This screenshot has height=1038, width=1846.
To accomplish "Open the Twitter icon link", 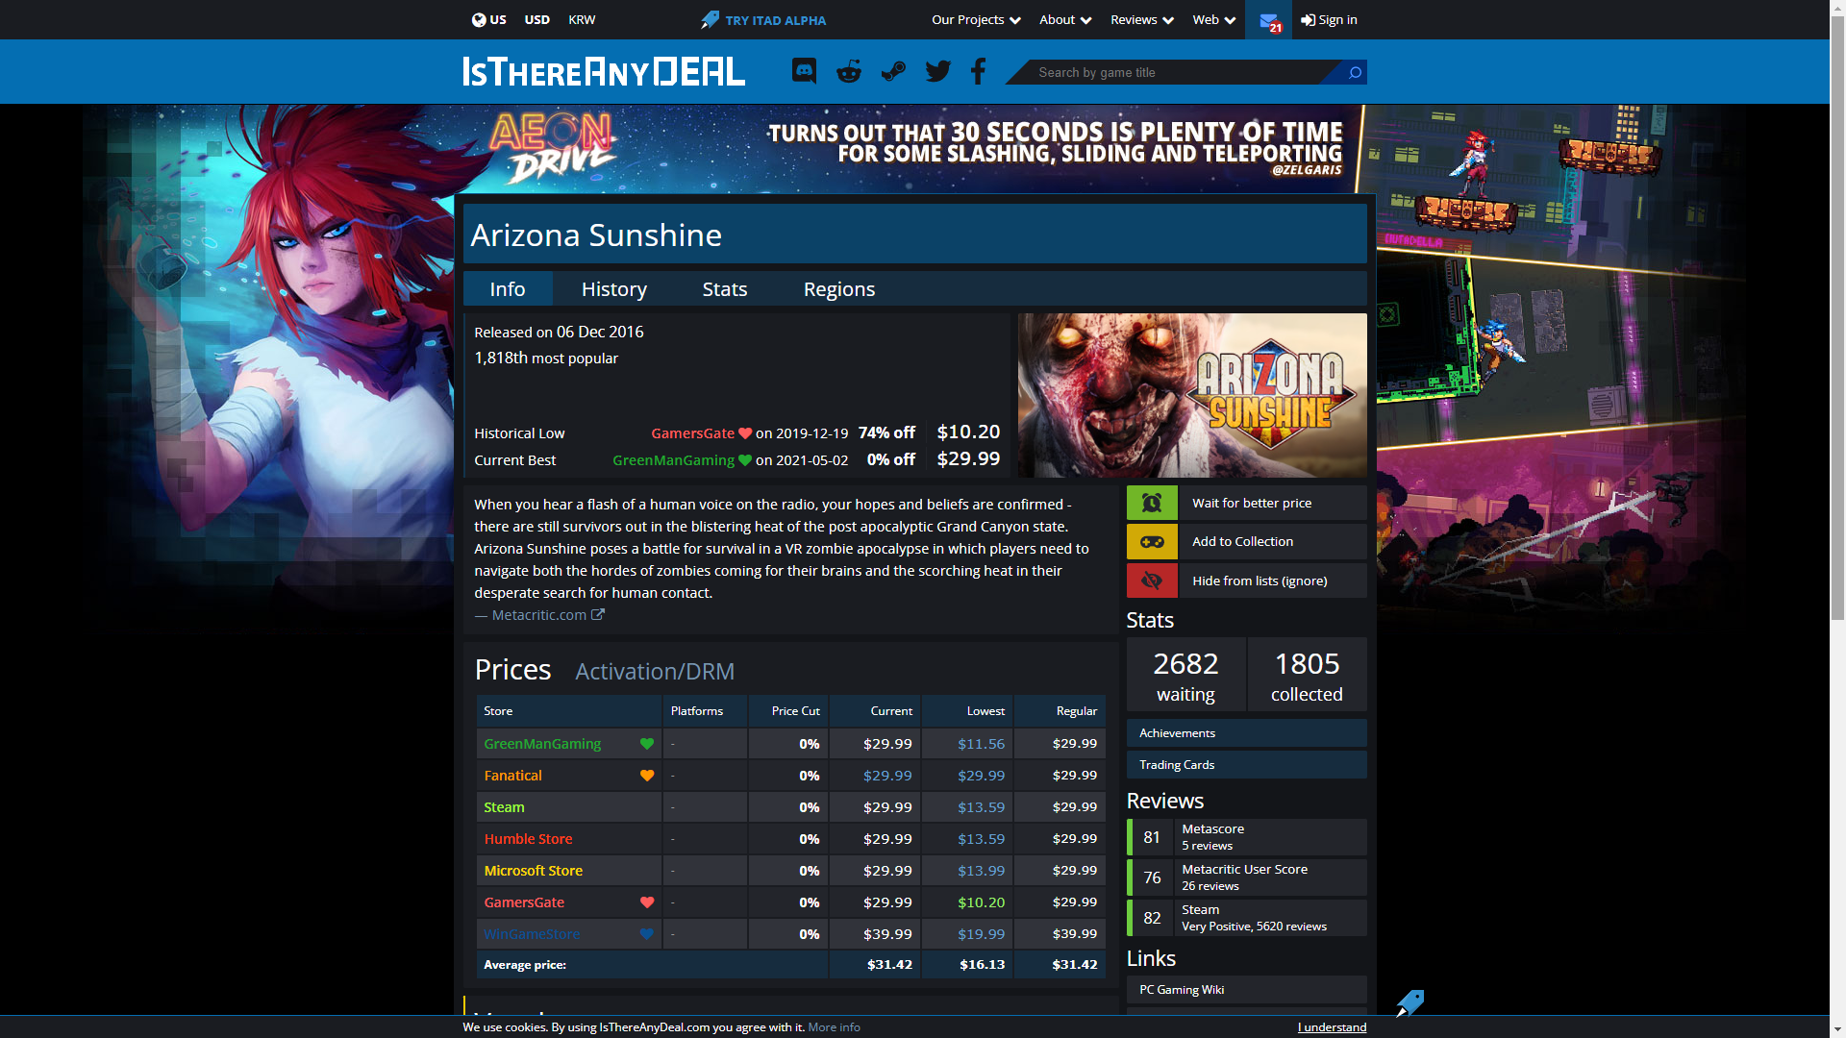I will point(937,71).
